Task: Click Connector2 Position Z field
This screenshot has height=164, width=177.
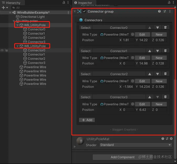Action: [x=161, y=87]
